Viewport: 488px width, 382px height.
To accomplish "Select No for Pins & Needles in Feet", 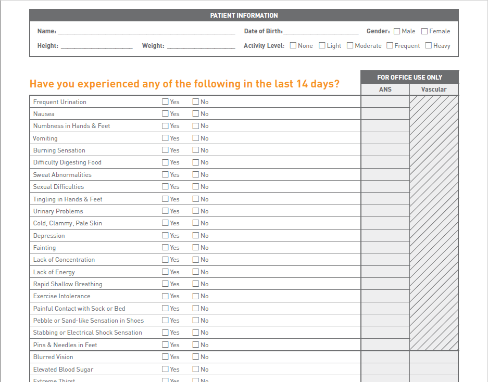I will [x=196, y=345].
